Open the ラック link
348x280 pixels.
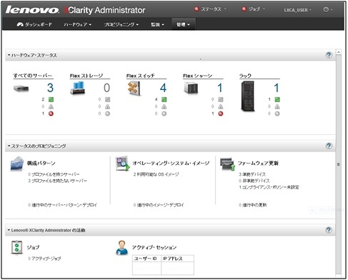pos(245,76)
